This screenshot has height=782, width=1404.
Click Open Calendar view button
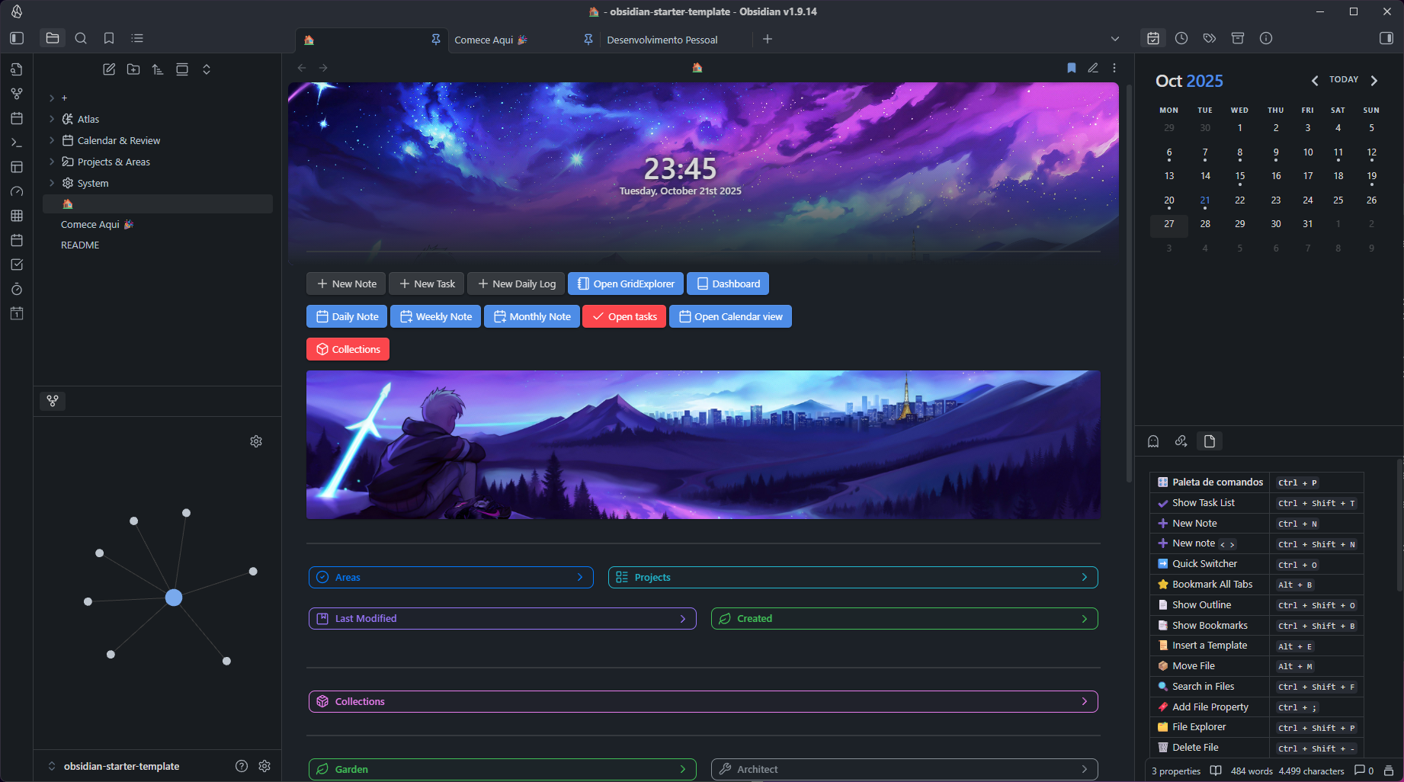pyautogui.click(x=730, y=316)
